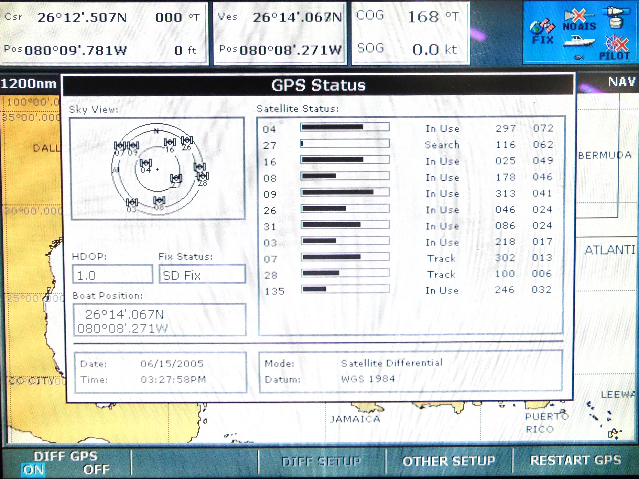Image resolution: width=639 pixels, height=479 pixels.
Task: Click the NO AIS status icon
Action: (x=579, y=20)
